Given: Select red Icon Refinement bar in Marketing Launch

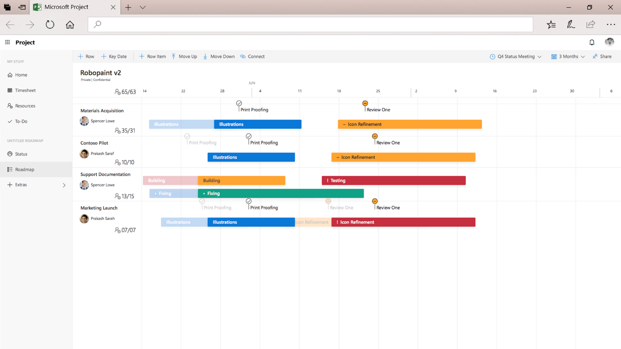Looking at the screenshot, I should click(x=403, y=222).
